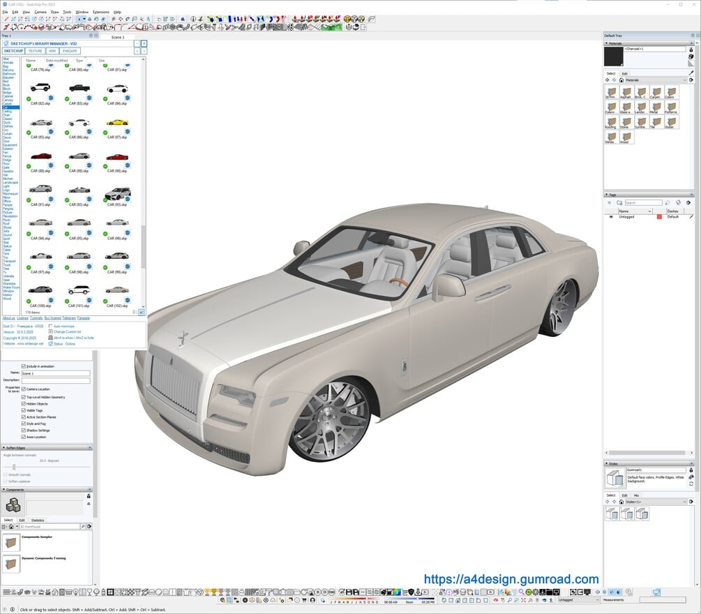This screenshot has width=701, height=614.
Task: Toggle Include in animation checkbox
Action: point(24,366)
